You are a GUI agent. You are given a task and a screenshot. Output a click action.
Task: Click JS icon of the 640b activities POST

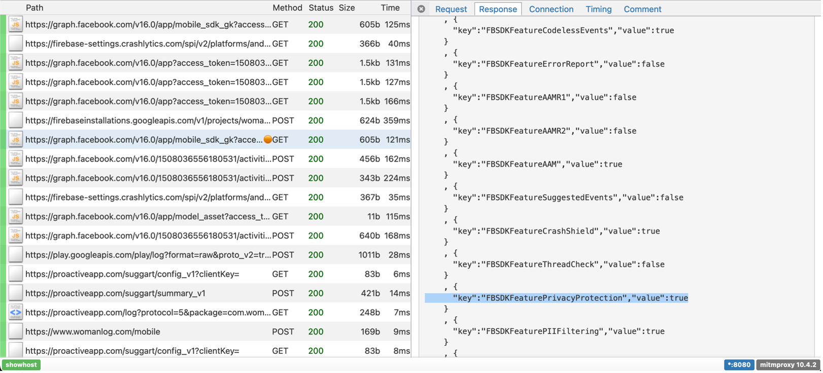[x=16, y=236]
